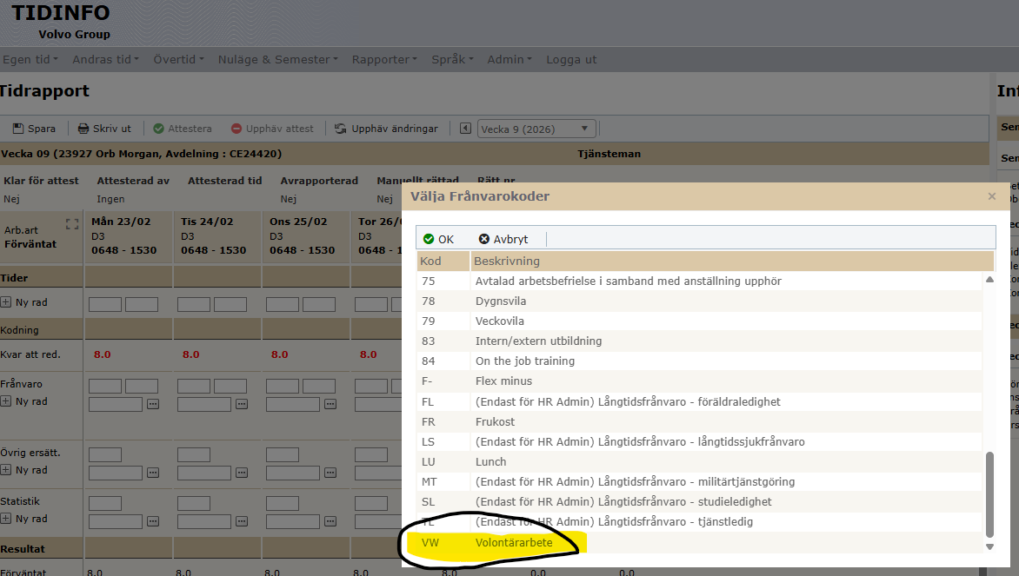Click the Upphäv attest red icon
Screen dimensions: 1019x576
pyautogui.click(x=236, y=129)
